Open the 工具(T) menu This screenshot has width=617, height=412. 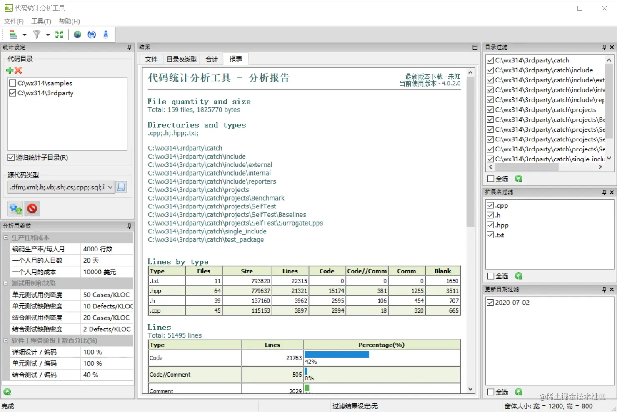(x=41, y=21)
